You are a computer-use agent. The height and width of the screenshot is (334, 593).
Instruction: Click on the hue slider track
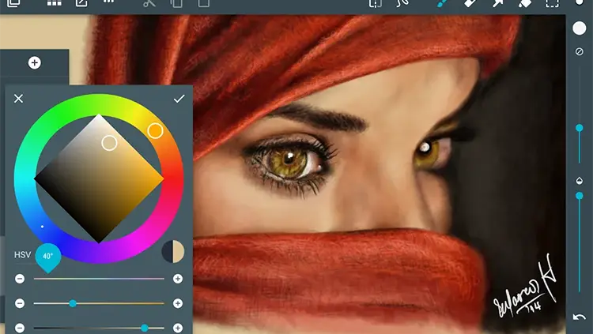coord(99,279)
